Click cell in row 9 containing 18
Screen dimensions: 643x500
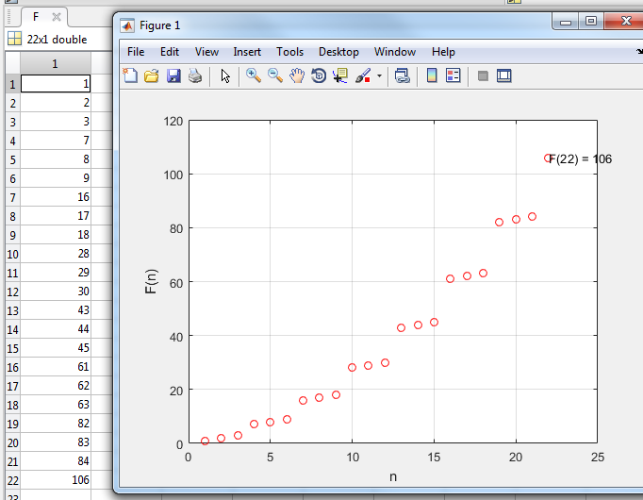click(x=56, y=235)
